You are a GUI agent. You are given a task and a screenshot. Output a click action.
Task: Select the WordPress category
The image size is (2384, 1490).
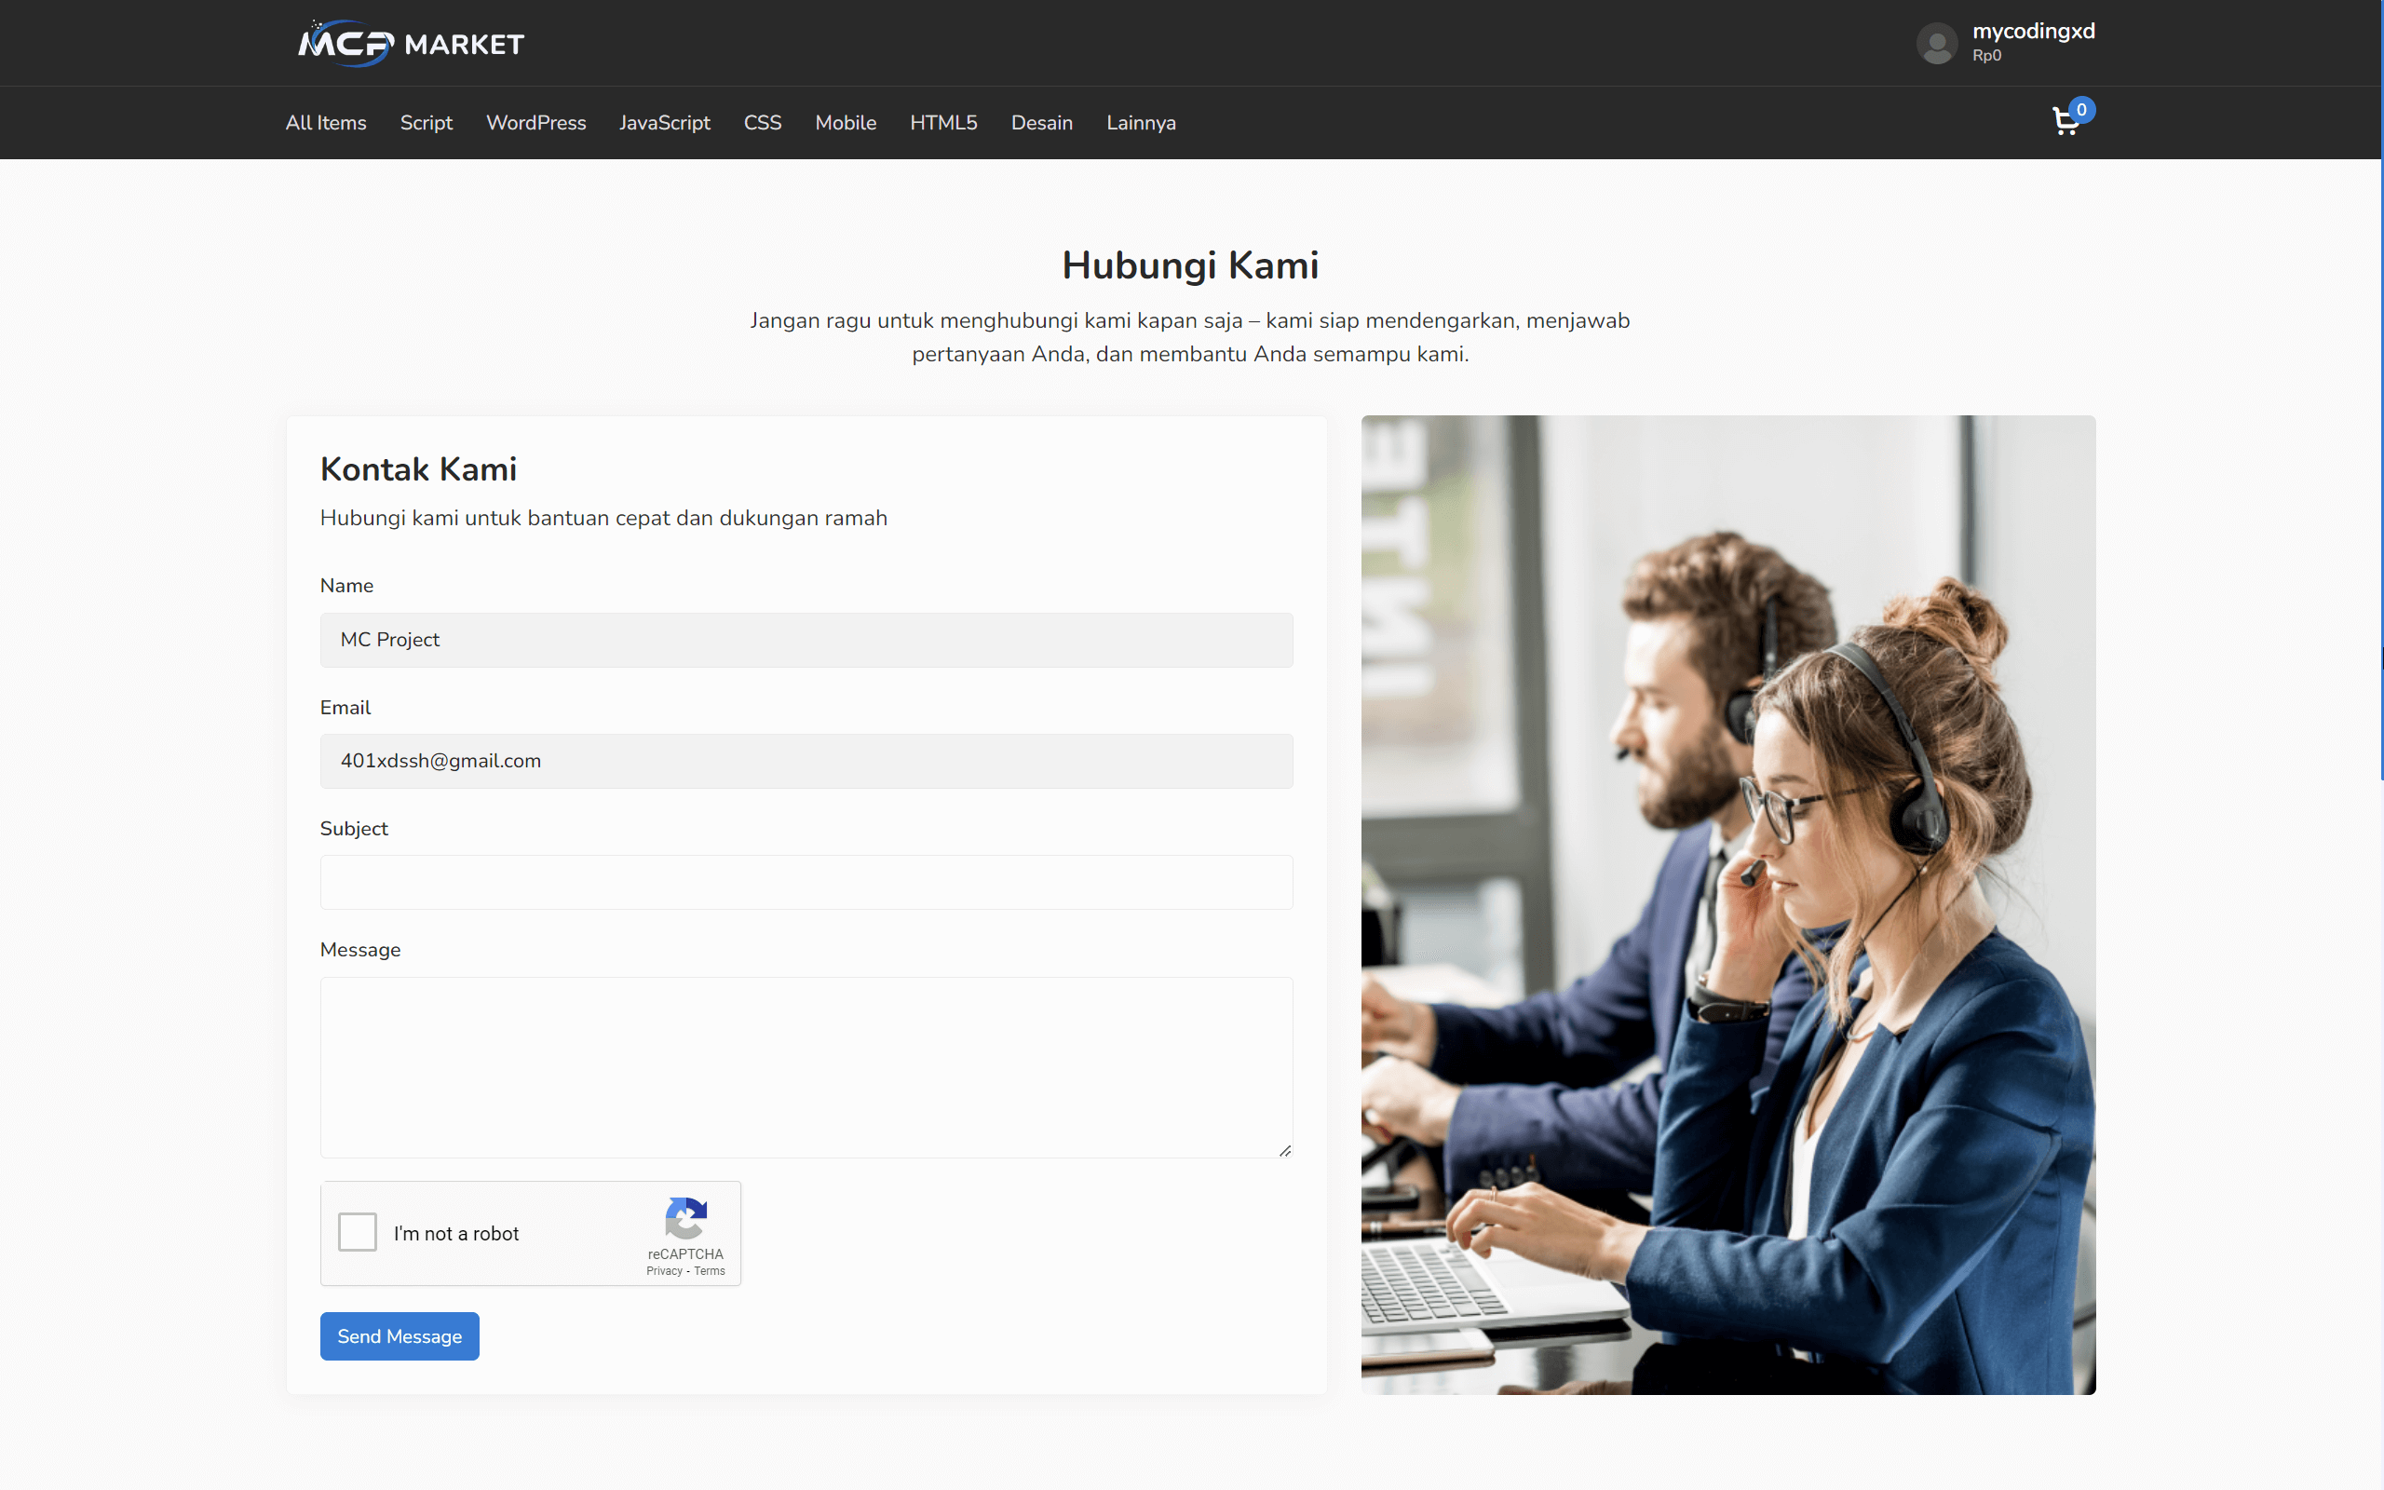click(535, 122)
